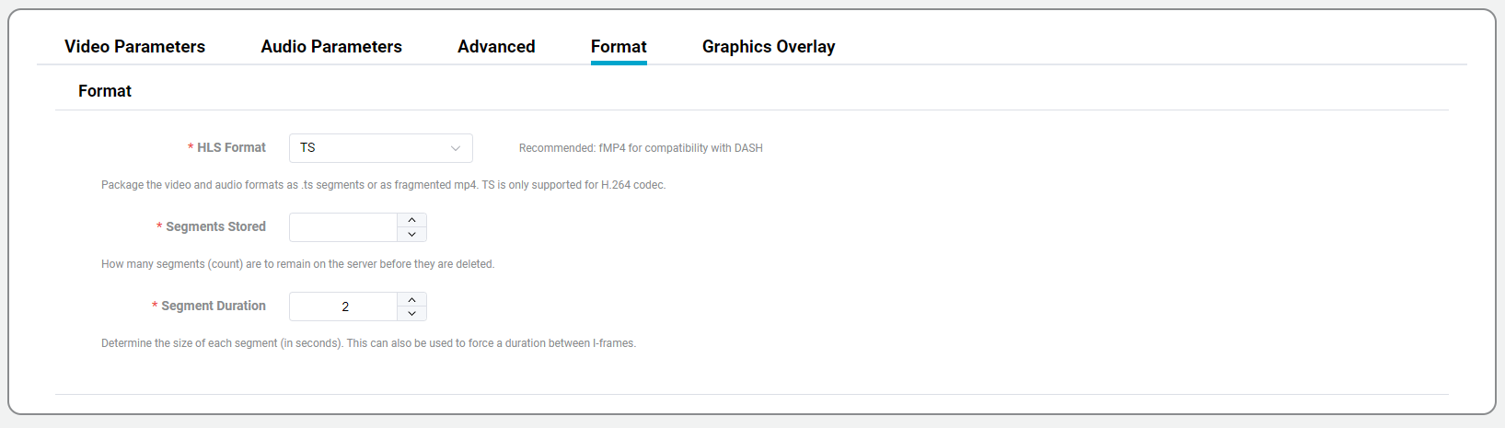Screen dimensions: 1505x428
Task: Select the Format tab
Action: click(619, 47)
